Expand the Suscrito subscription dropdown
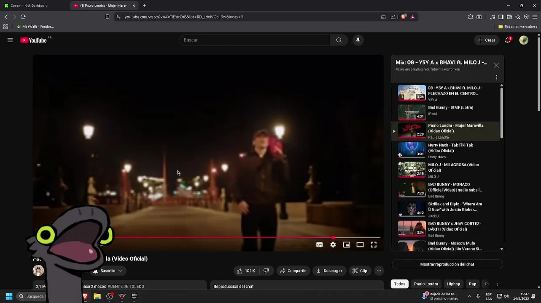 (x=109, y=271)
